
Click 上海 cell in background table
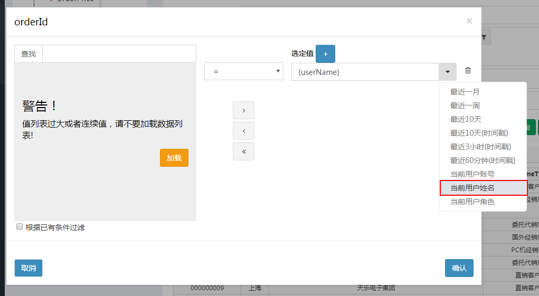tap(255, 288)
